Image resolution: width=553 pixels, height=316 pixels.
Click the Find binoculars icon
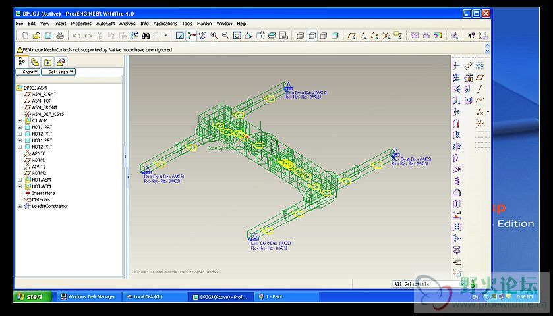(146, 36)
